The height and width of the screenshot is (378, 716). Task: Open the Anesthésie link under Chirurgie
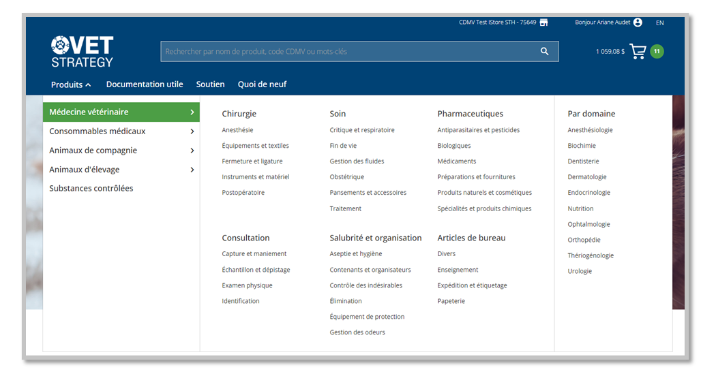[237, 130]
